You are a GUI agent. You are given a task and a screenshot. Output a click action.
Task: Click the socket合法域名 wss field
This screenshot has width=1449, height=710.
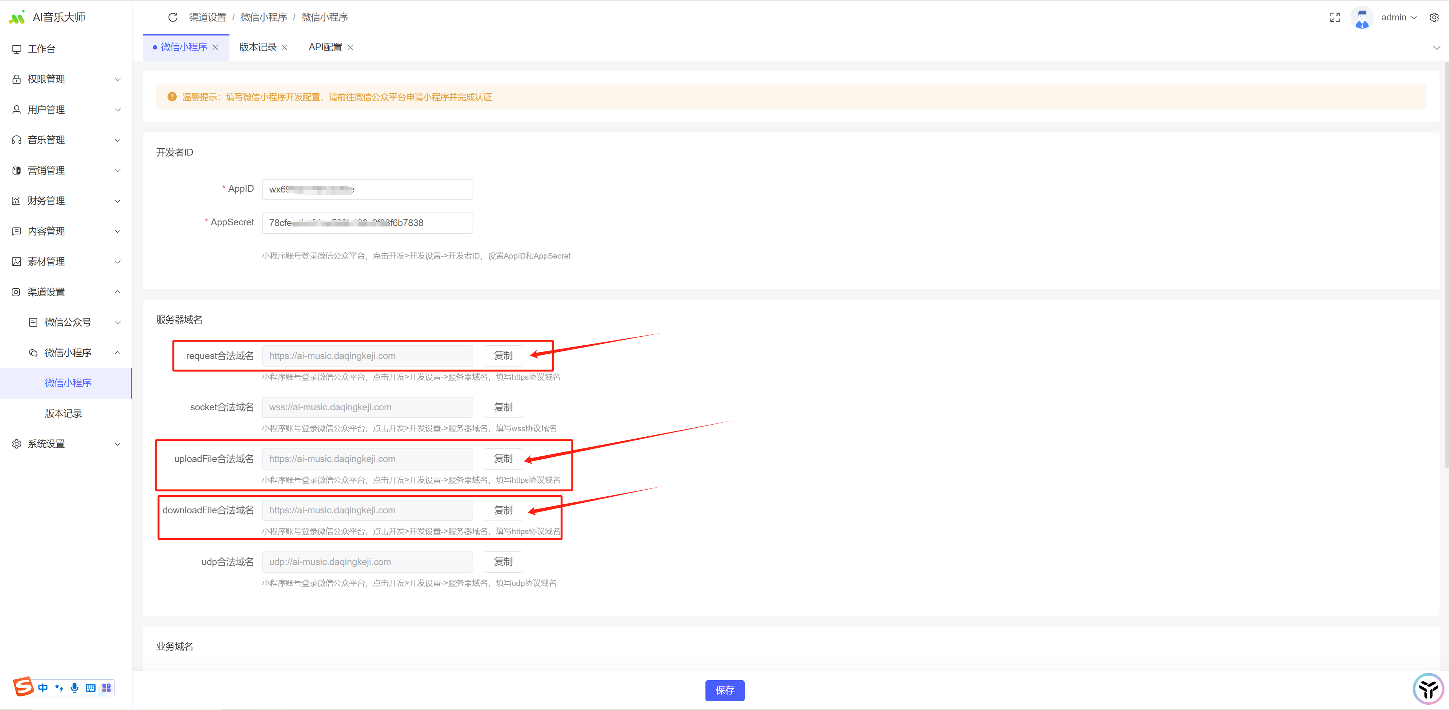click(x=367, y=407)
